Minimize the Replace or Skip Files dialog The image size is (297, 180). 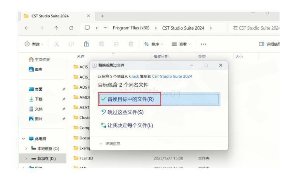coord(192,65)
